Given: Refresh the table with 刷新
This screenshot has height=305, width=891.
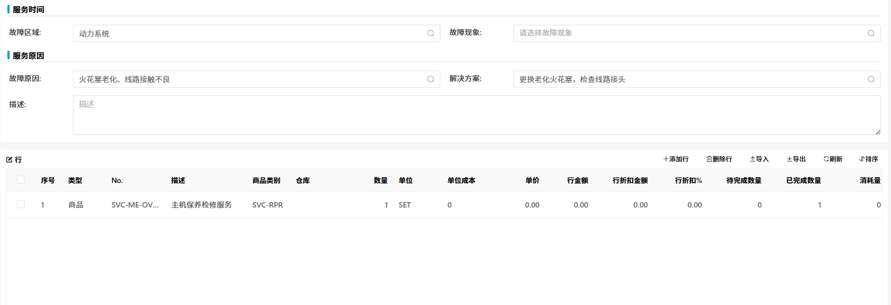Looking at the screenshot, I should coord(833,159).
